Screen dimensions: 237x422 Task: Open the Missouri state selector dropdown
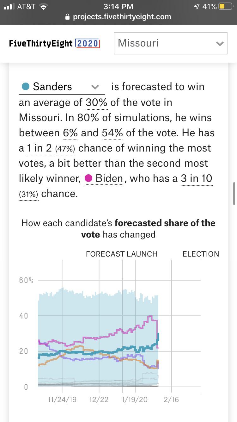171,43
